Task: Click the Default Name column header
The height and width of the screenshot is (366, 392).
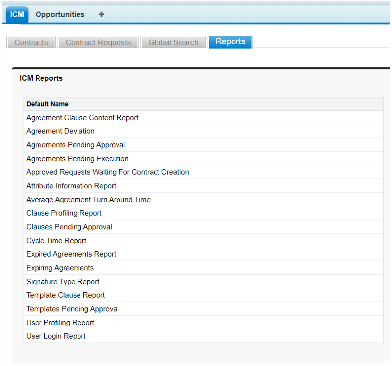Action: coord(47,104)
